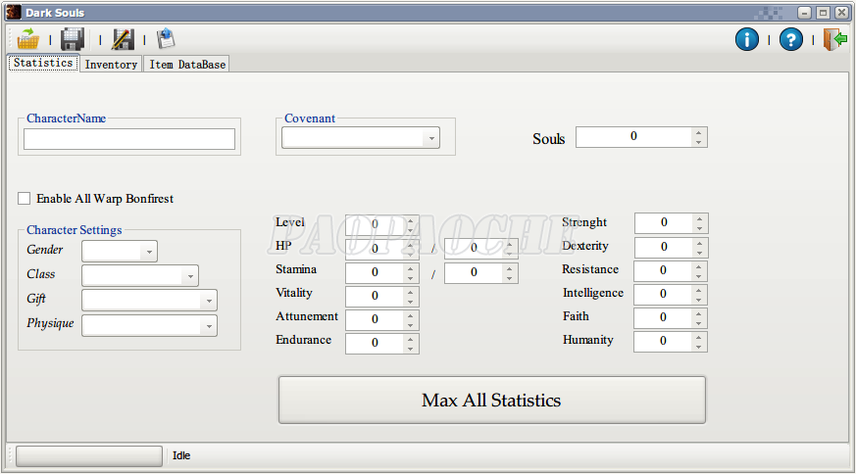Expand the Gift dropdown

point(209,301)
